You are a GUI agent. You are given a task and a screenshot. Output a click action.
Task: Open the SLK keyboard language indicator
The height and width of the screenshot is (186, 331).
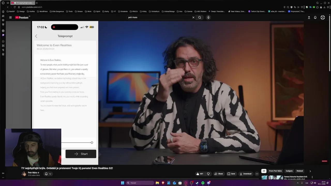pyautogui.click(x=307, y=183)
